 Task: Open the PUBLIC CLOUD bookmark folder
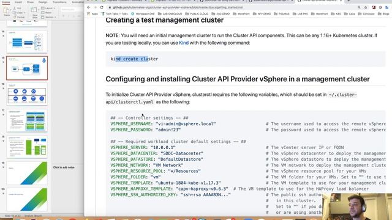coord(197,14)
